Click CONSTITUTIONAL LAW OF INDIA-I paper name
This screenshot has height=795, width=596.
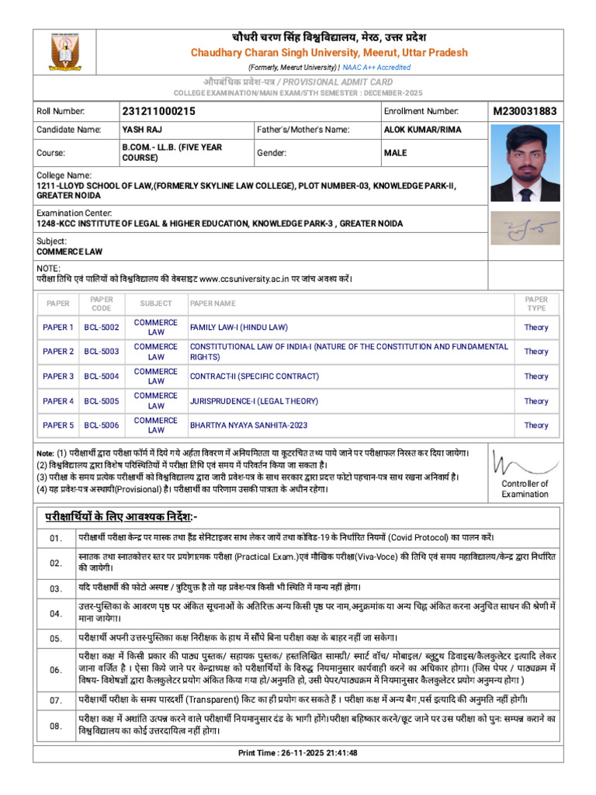pyautogui.click(x=348, y=352)
